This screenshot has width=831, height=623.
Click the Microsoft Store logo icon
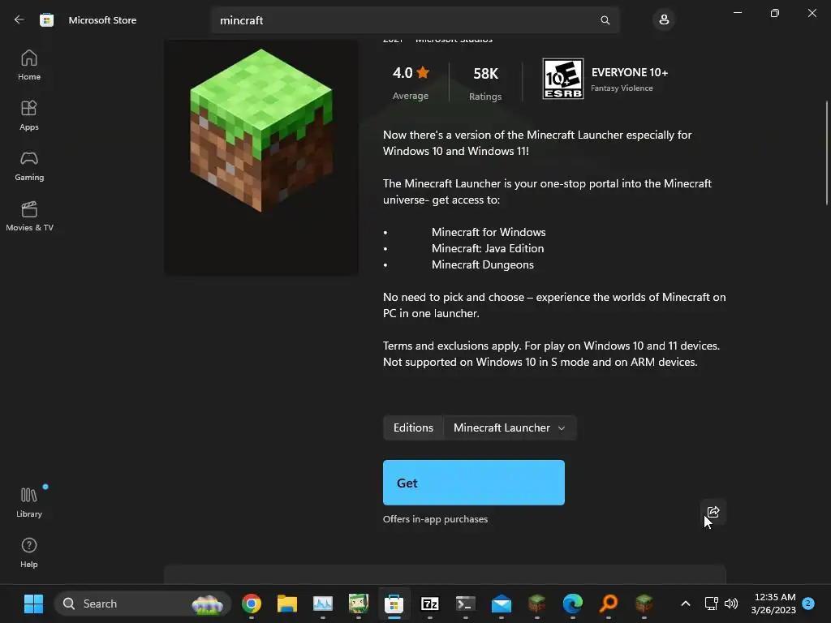tap(46, 20)
